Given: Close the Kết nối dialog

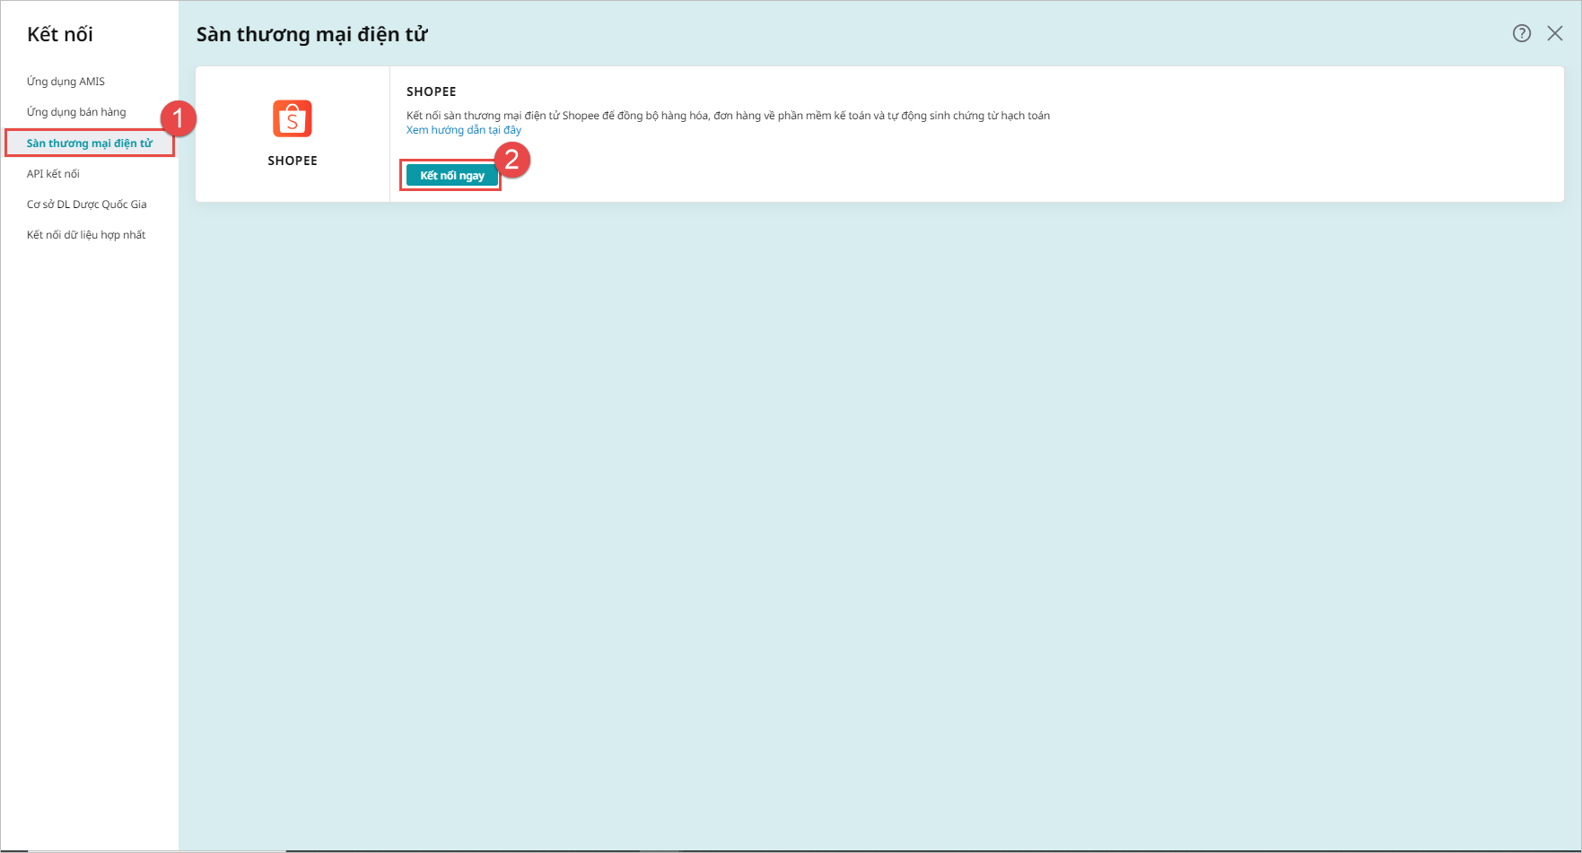Looking at the screenshot, I should [1555, 33].
